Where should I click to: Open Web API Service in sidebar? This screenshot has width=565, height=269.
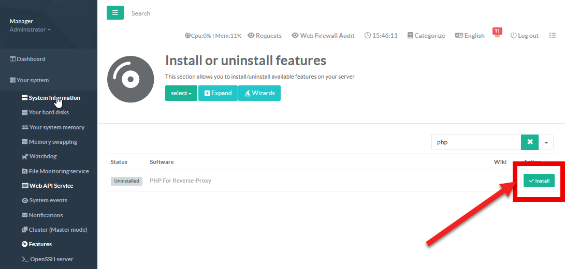pyautogui.click(x=51, y=186)
